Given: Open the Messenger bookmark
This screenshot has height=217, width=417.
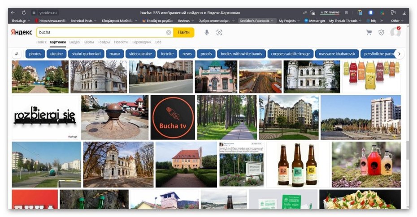Looking at the screenshot, I should tap(314, 21).
